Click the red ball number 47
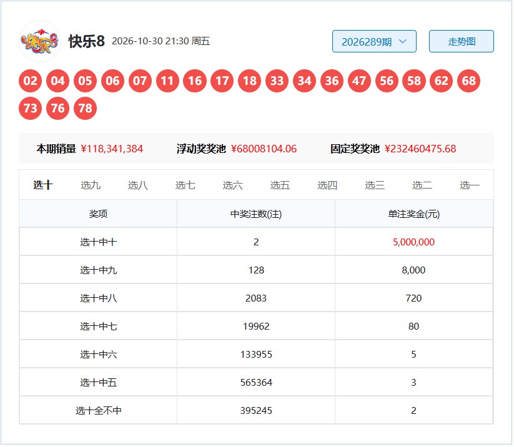This screenshot has height=447, width=514. (x=359, y=81)
